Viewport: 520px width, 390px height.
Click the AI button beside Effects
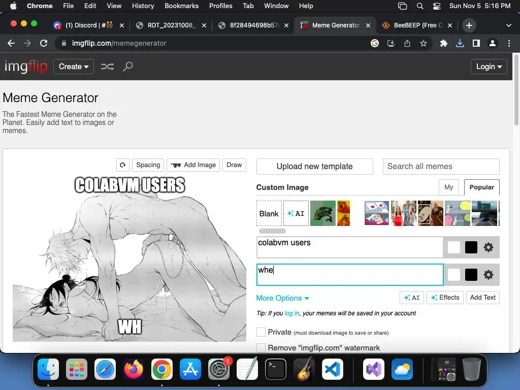click(412, 298)
